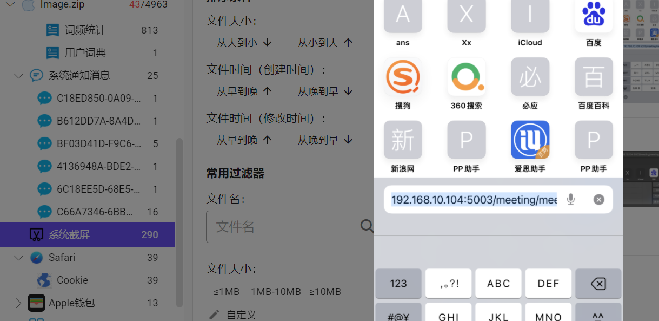
Task: Open the 百度 bookmark icon
Action: pos(594,16)
